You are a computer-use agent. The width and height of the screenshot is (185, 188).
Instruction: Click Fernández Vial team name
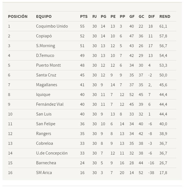50,104
